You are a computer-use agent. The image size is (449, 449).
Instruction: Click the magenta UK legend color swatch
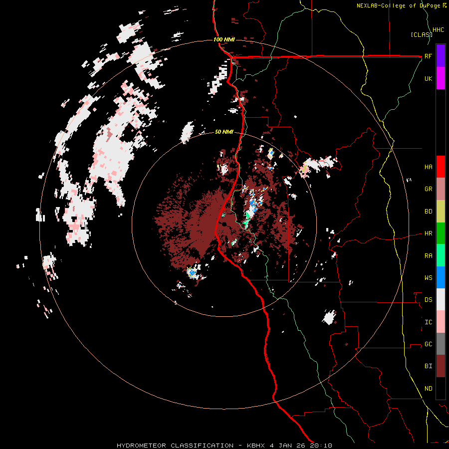[441, 78]
